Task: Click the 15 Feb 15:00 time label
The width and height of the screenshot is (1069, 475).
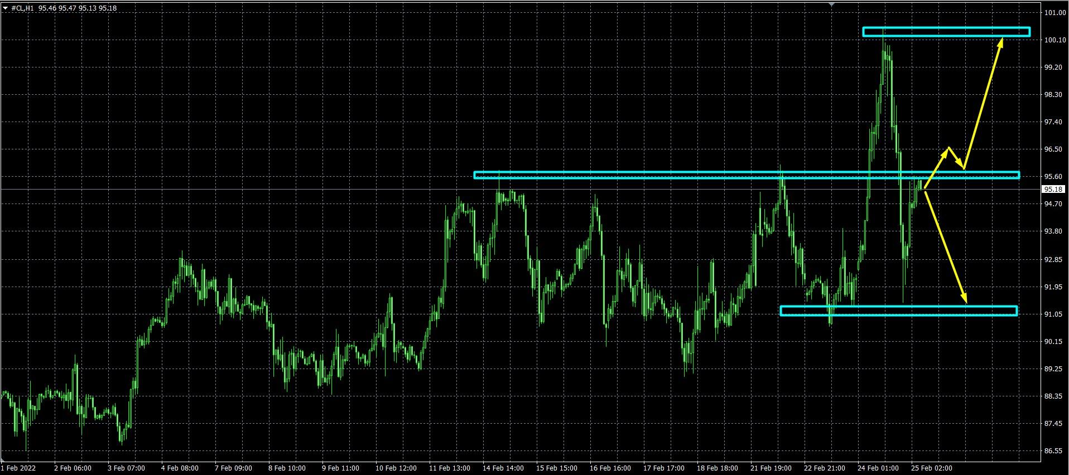Action: [x=557, y=468]
